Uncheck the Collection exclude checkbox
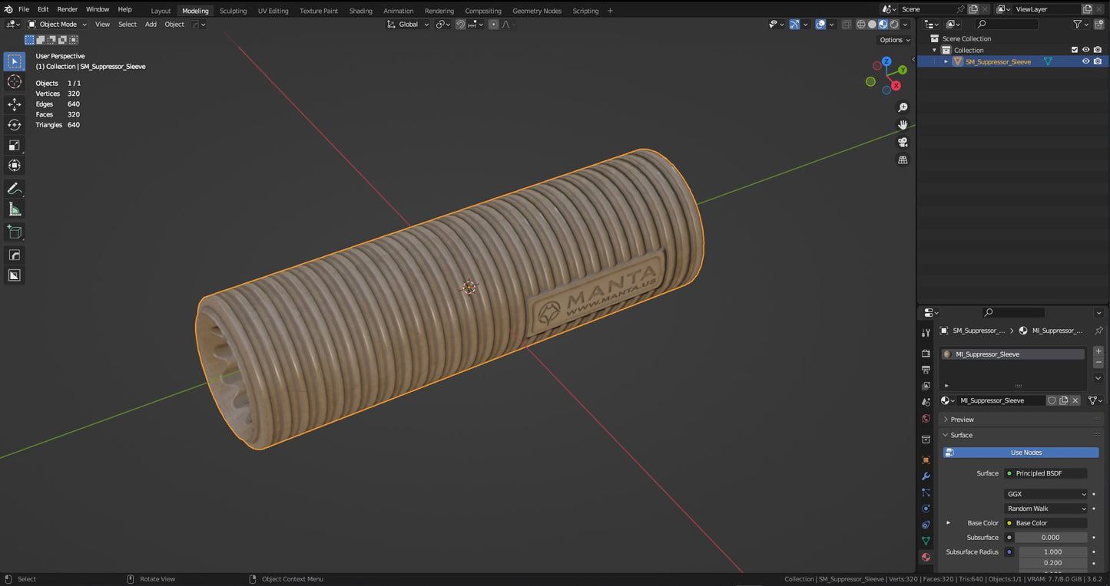 point(1074,50)
